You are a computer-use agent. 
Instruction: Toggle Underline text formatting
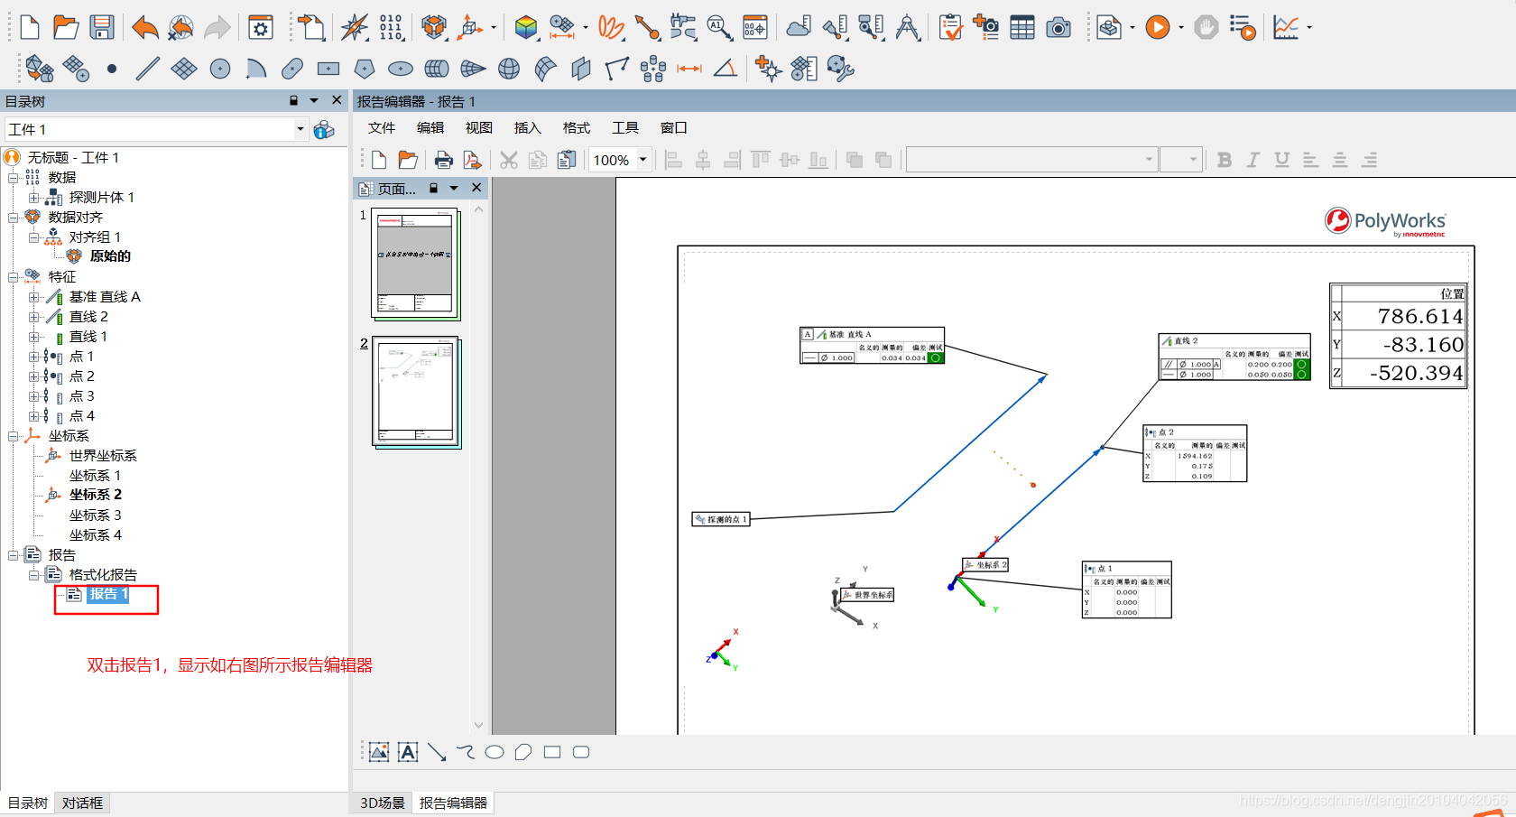(x=1281, y=160)
